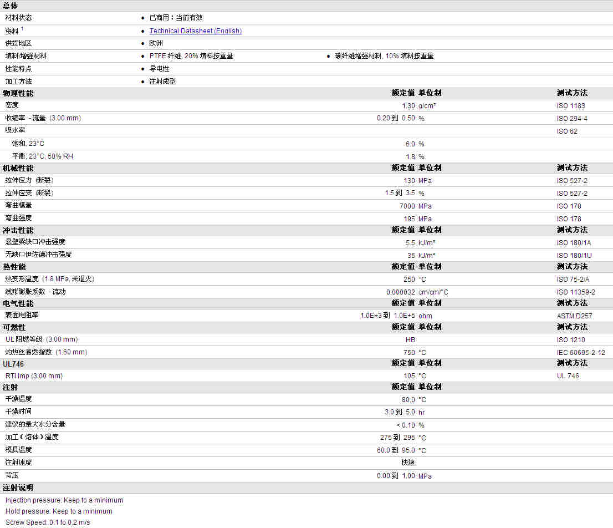Click the 模具温度 row label
The width and height of the screenshot is (613, 528).
[x=18, y=450]
